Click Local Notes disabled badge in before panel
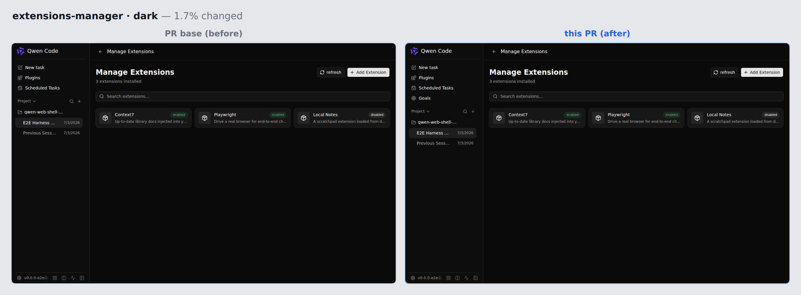Image resolution: width=801 pixels, height=295 pixels. coord(377,115)
